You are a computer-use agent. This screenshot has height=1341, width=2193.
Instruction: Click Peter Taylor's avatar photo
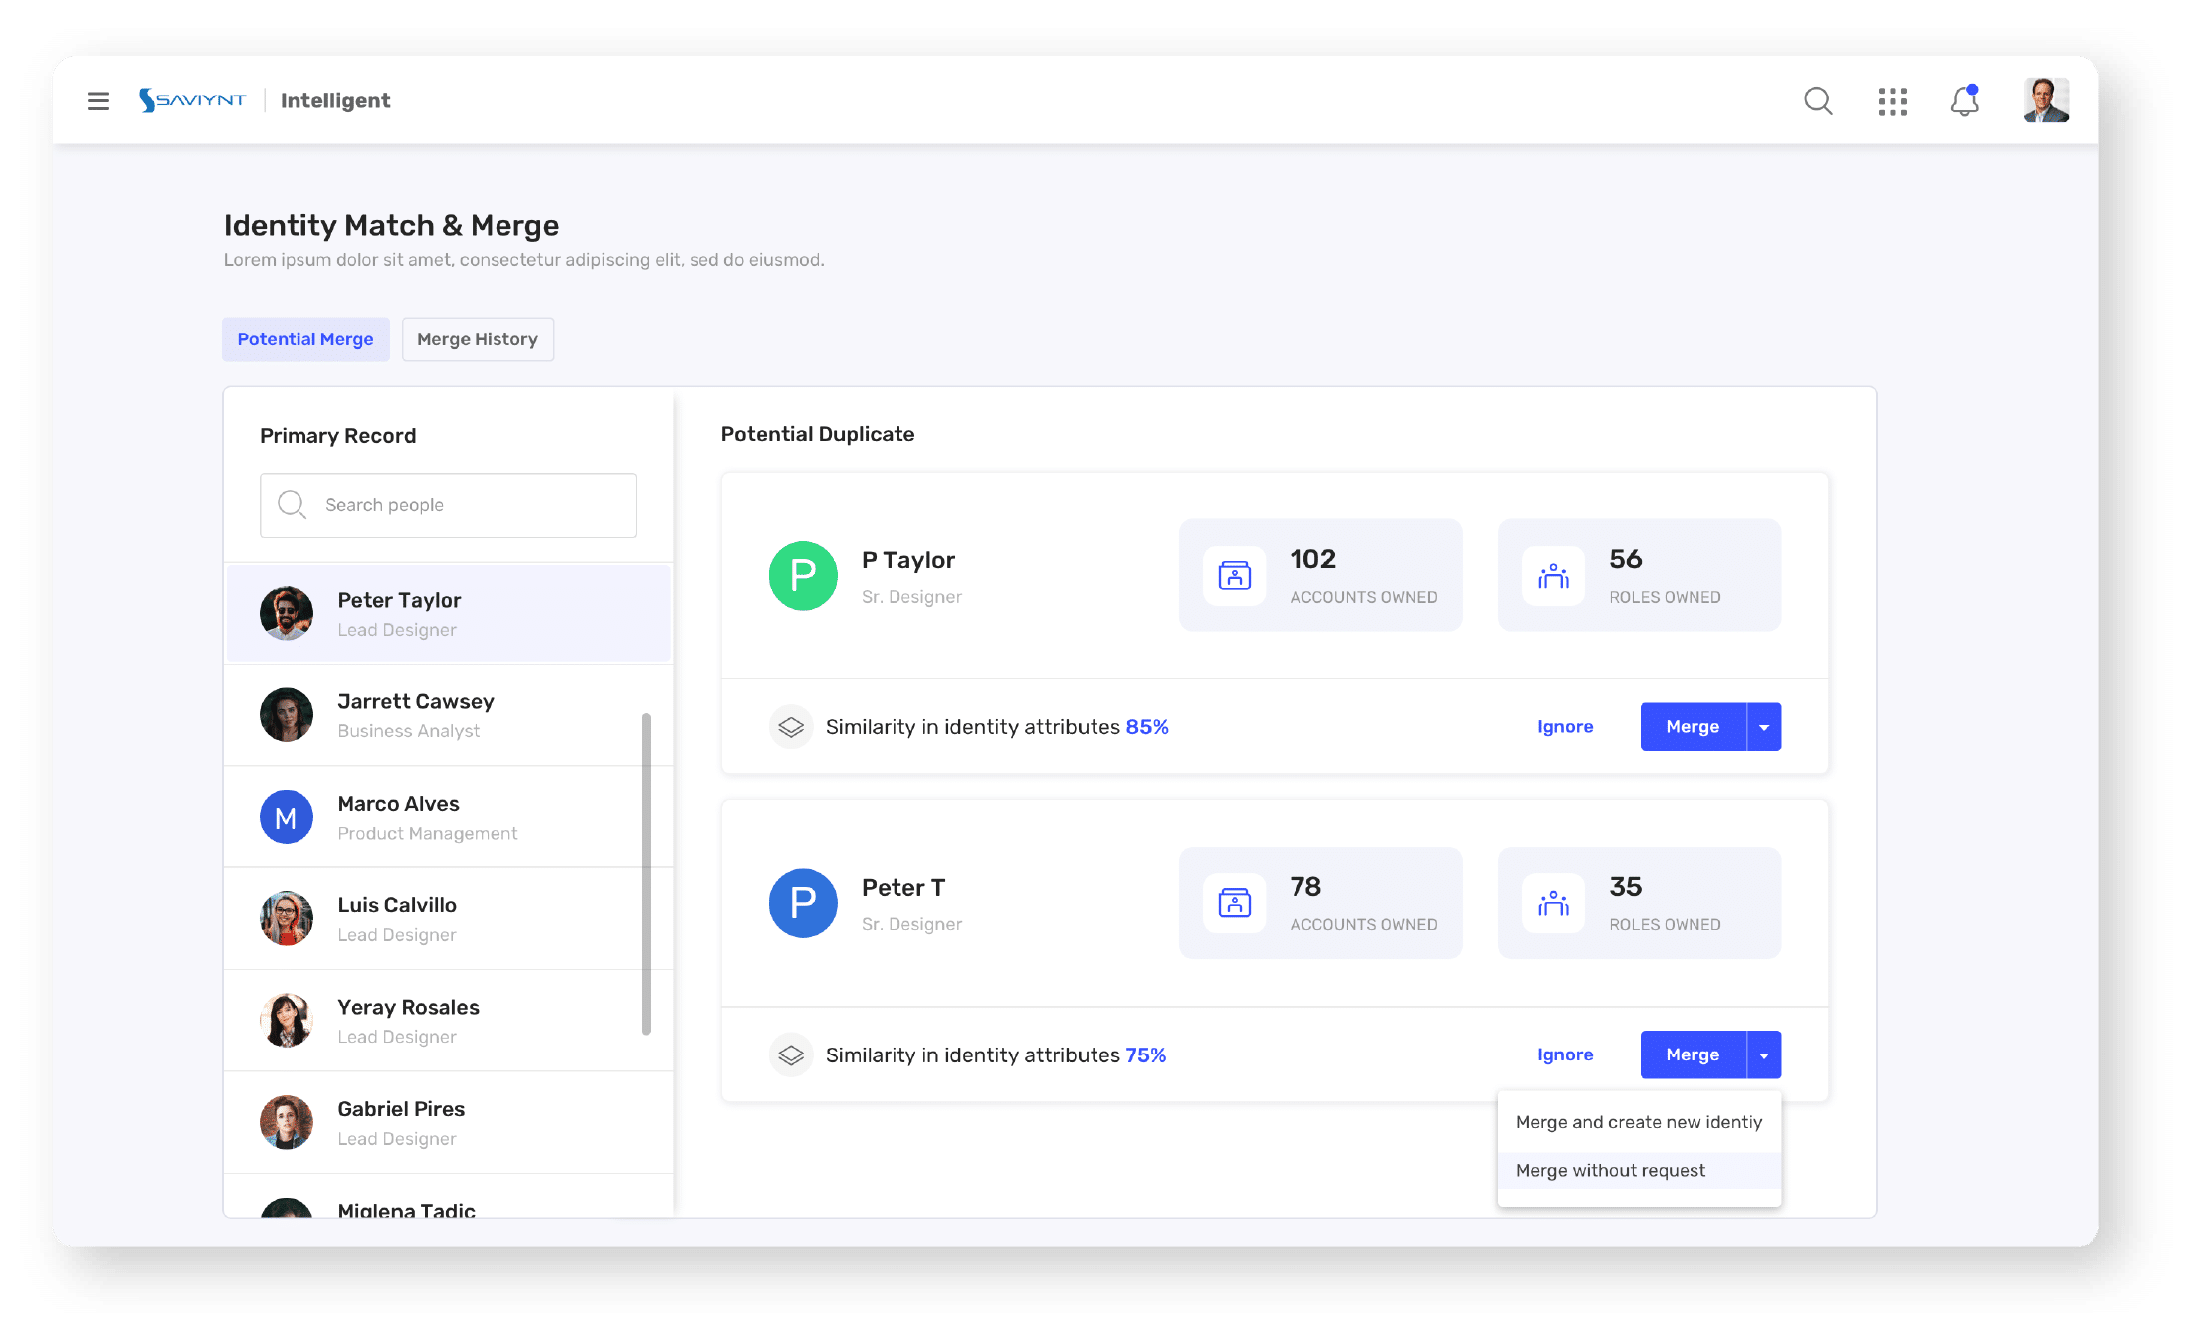click(x=287, y=613)
